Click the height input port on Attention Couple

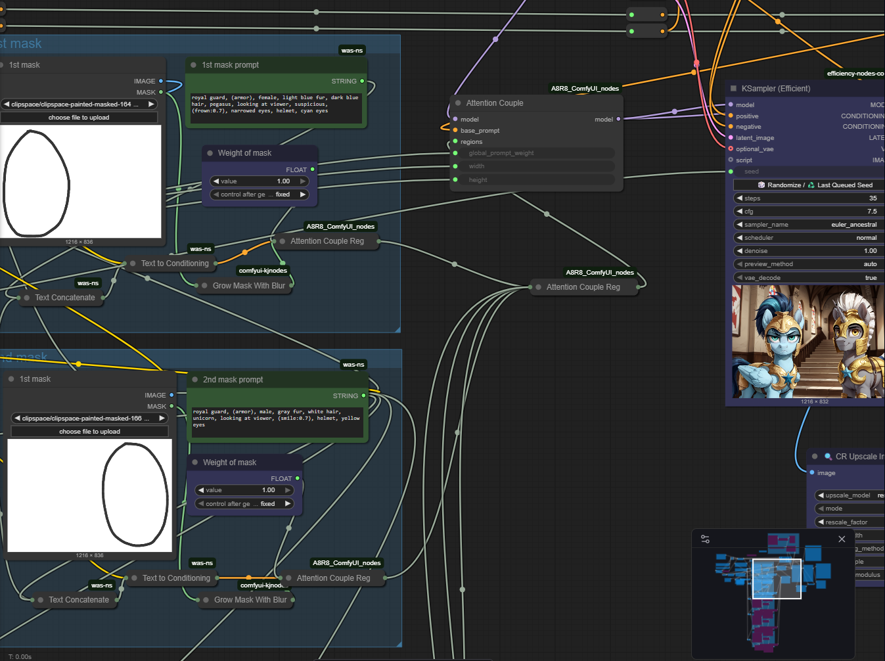[455, 179]
